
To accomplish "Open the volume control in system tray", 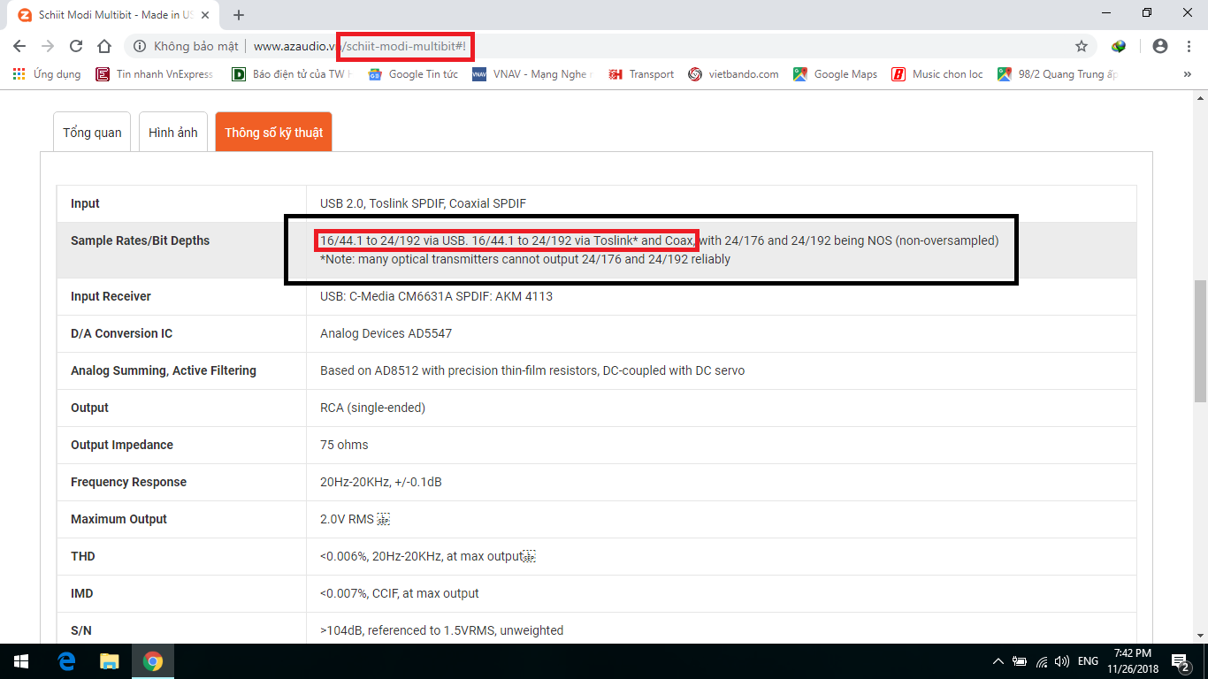I will click(1062, 661).
